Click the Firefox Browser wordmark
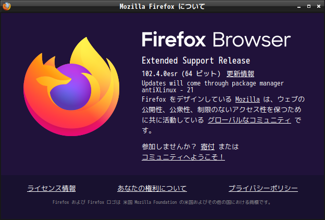The image size is (325, 220). (x=216, y=40)
